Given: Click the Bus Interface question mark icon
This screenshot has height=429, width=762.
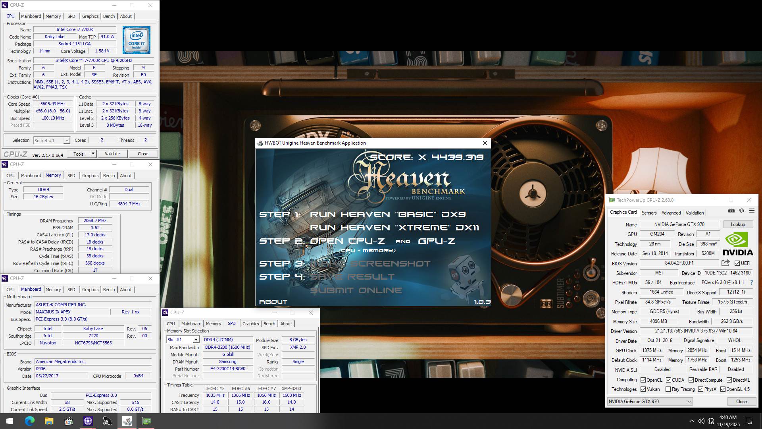Looking at the screenshot, I should pos(751,282).
